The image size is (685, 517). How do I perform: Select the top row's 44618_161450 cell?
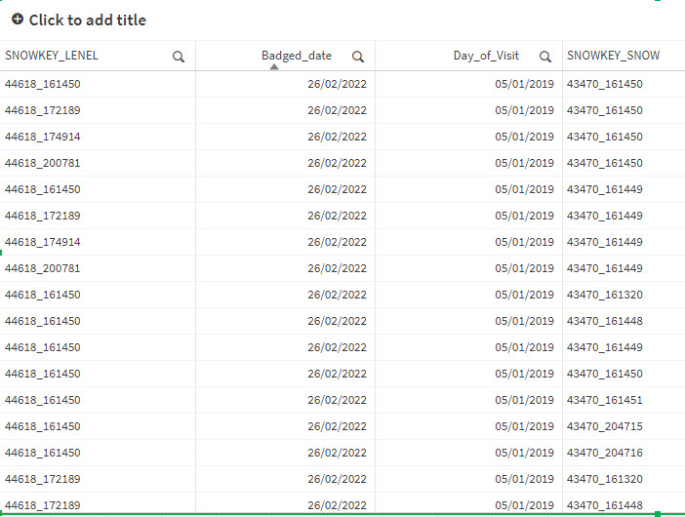[43, 84]
